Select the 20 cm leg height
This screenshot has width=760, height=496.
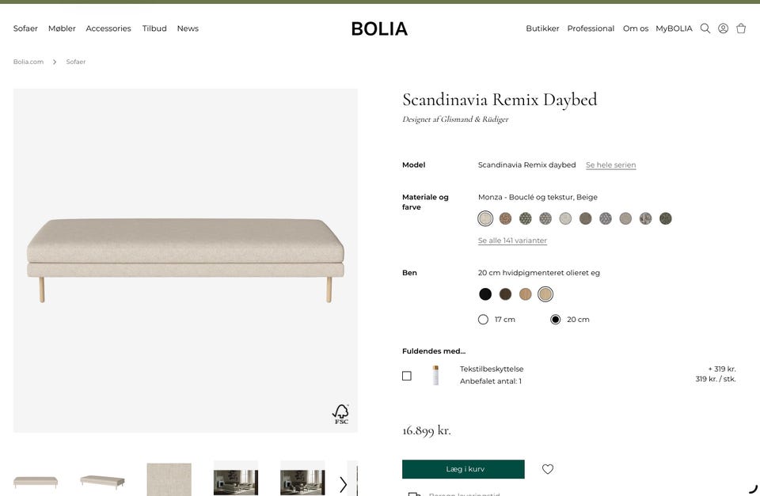556,320
